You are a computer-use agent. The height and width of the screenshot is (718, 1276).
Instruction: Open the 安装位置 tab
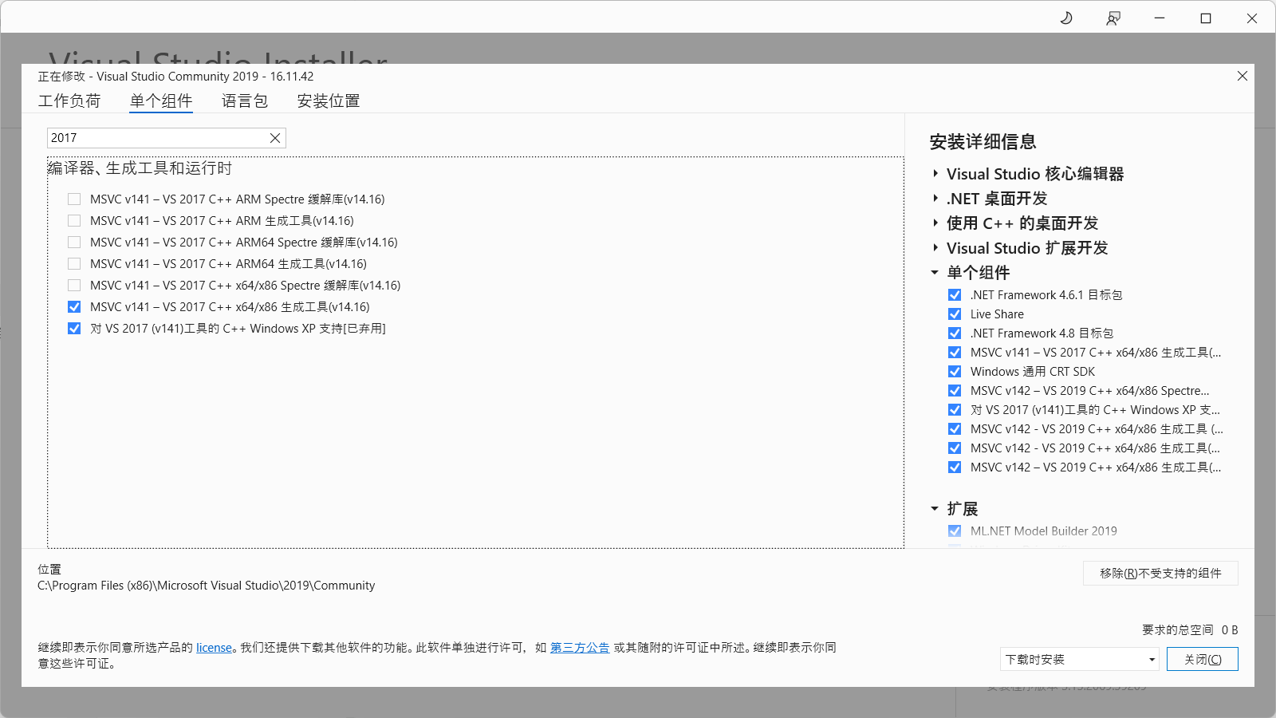[328, 101]
